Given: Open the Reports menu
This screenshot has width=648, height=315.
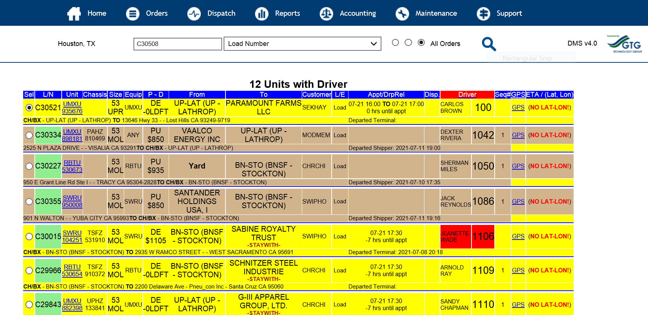Looking at the screenshot, I should click(x=288, y=13).
